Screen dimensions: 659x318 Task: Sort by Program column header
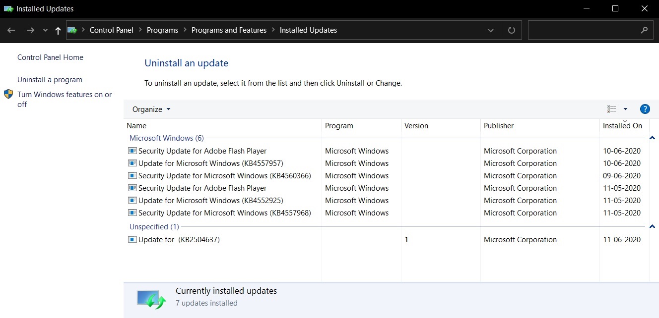click(361, 126)
